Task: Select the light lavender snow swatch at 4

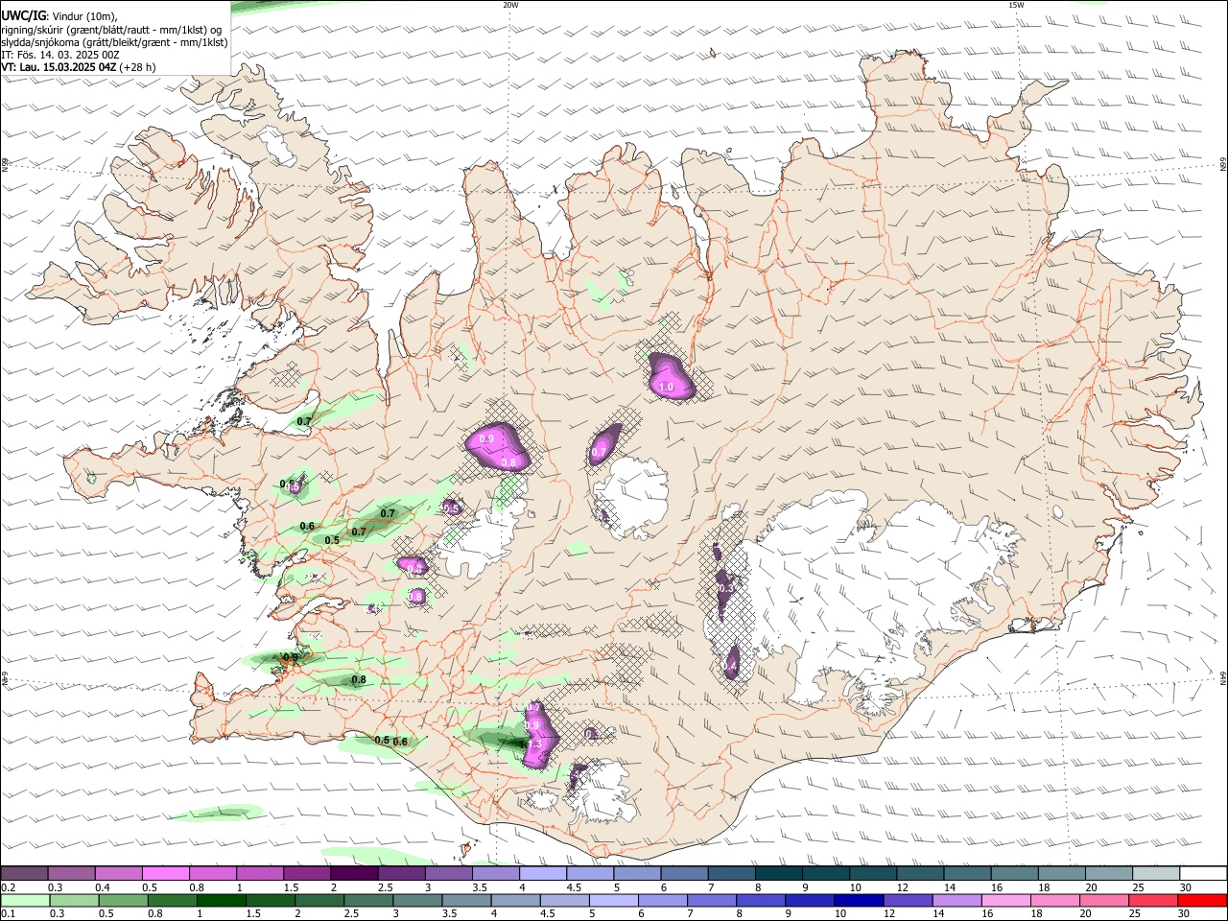Action: (543, 873)
